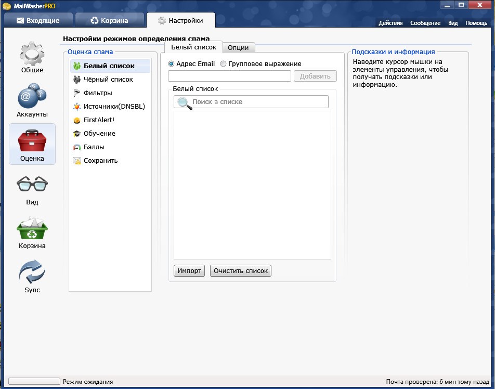Click the Очистить список button
The image size is (495, 389).
[x=241, y=271]
